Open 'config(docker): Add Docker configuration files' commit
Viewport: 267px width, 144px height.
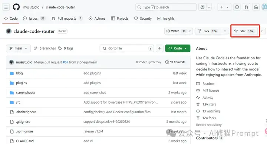[x=117, y=112]
